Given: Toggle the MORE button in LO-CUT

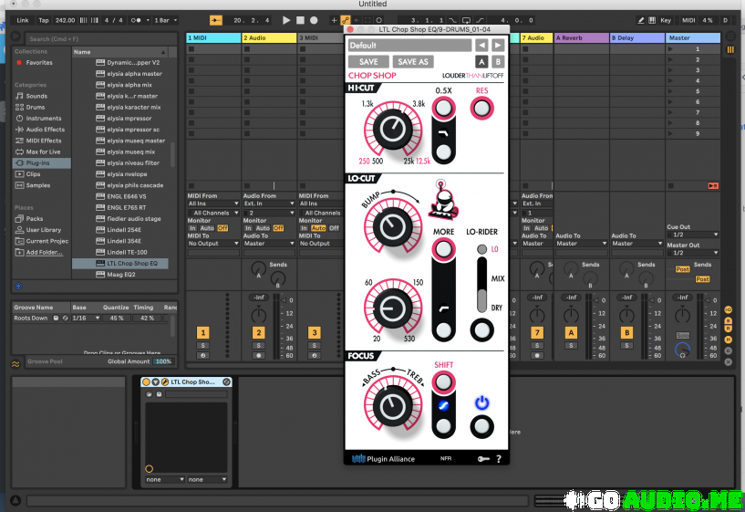Looking at the screenshot, I should click(443, 249).
